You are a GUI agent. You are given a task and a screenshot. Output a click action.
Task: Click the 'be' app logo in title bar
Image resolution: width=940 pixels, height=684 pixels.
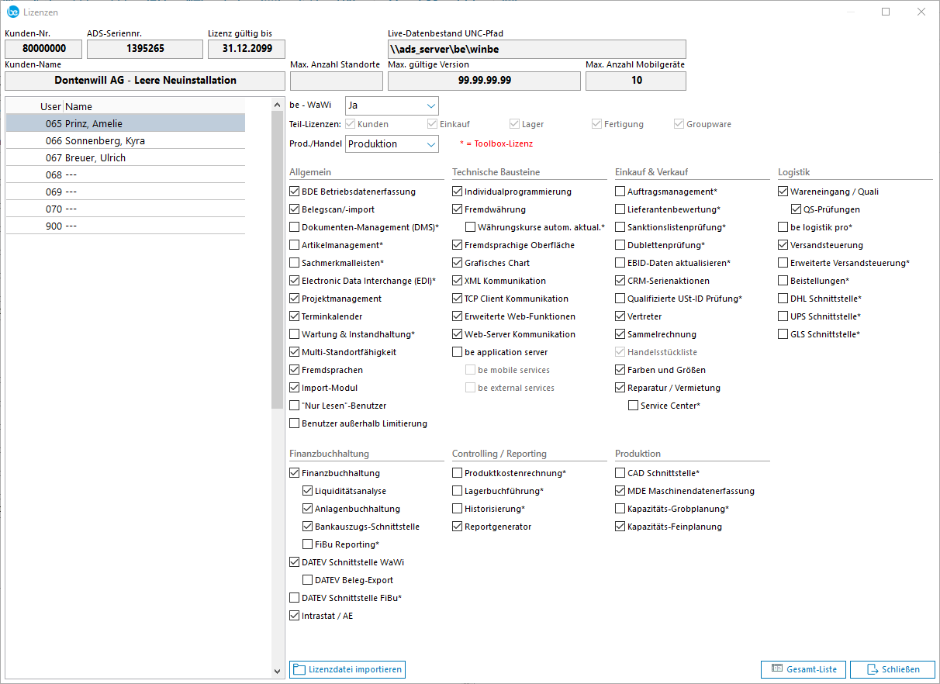coord(12,12)
